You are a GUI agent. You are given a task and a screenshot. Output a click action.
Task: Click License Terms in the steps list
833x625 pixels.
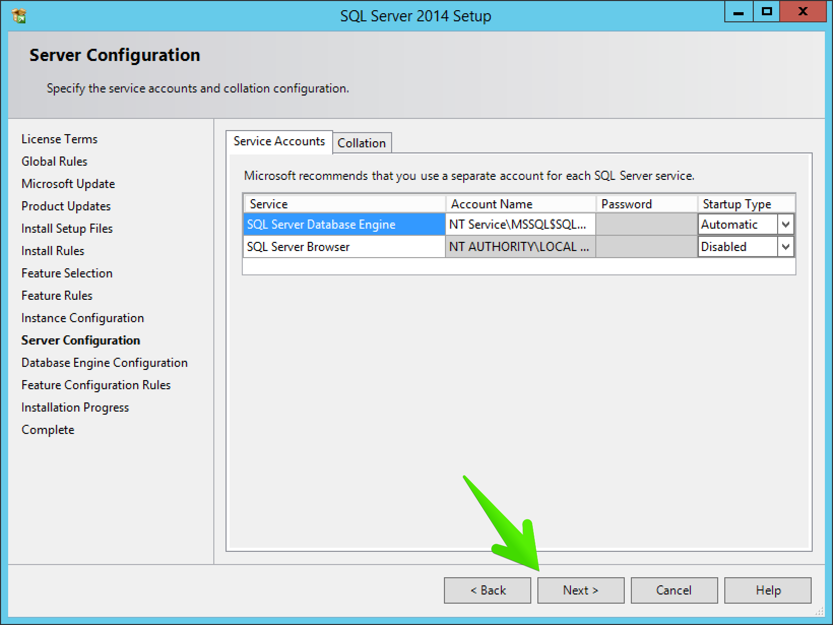tap(59, 139)
